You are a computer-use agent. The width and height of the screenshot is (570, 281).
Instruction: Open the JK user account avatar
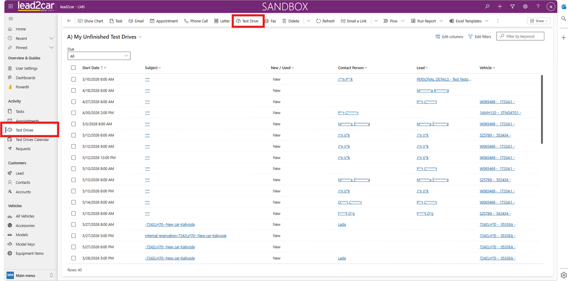tap(551, 6)
